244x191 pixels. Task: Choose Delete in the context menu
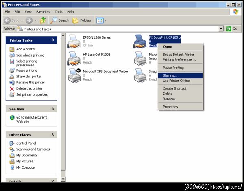pyautogui.click(x=180, y=94)
